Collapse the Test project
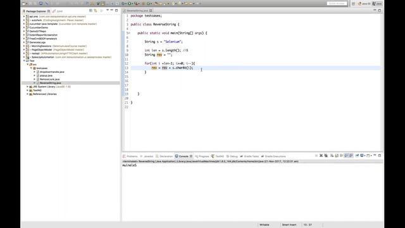Viewport: 405px width, 228px height. (x=24, y=61)
